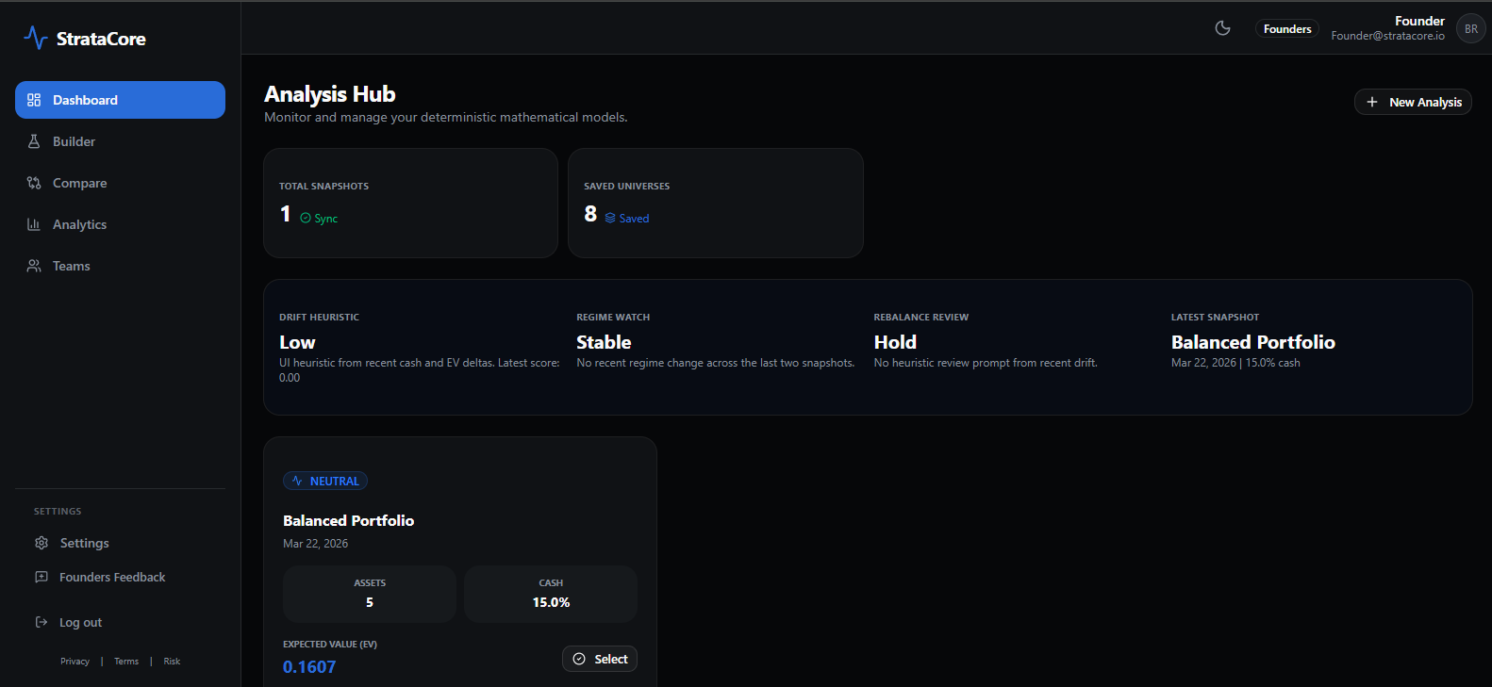The width and height of the screenshot is (1492, 687).
Task: Click the NEUTRAL badge on the card
Action: coord(325,481)
